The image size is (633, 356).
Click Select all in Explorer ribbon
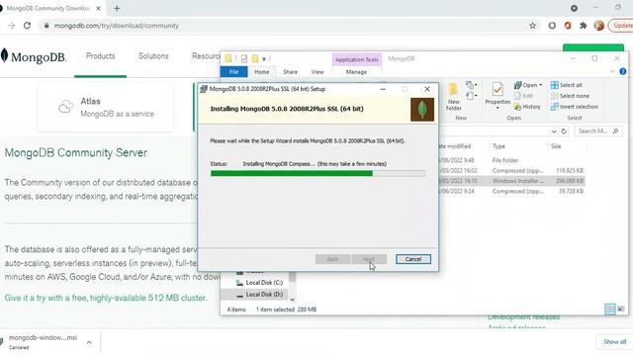[567, 85]
